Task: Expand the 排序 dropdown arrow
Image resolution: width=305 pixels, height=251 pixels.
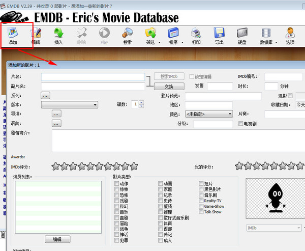Action: click(x=182, y=42)
